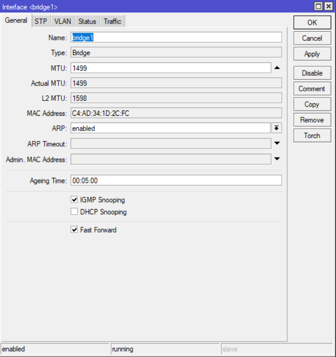Toggle the IGMP Snooping checkbox
The image size is (336, 357).
[74, 200]
